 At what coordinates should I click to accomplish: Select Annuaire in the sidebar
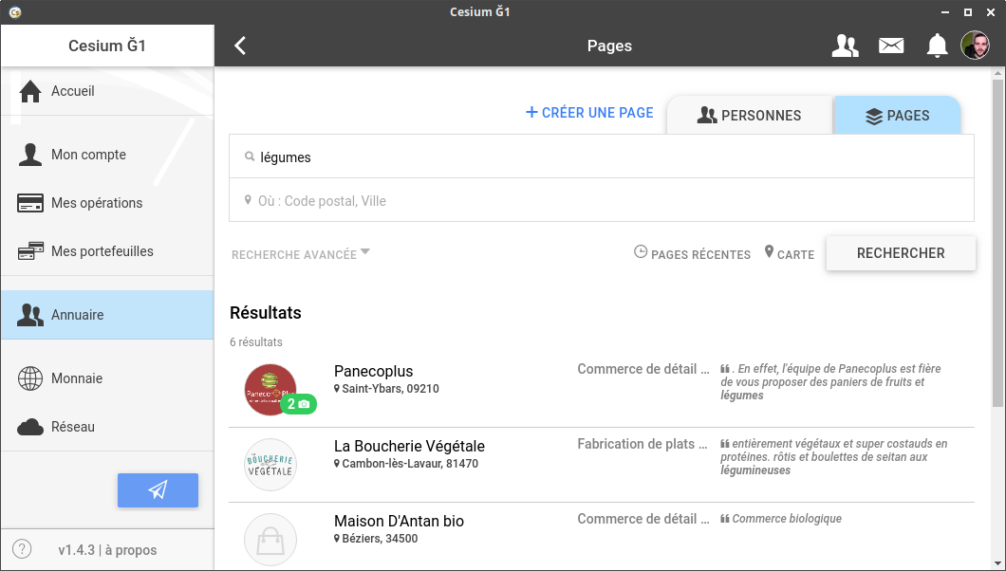[x=107, y=315]
